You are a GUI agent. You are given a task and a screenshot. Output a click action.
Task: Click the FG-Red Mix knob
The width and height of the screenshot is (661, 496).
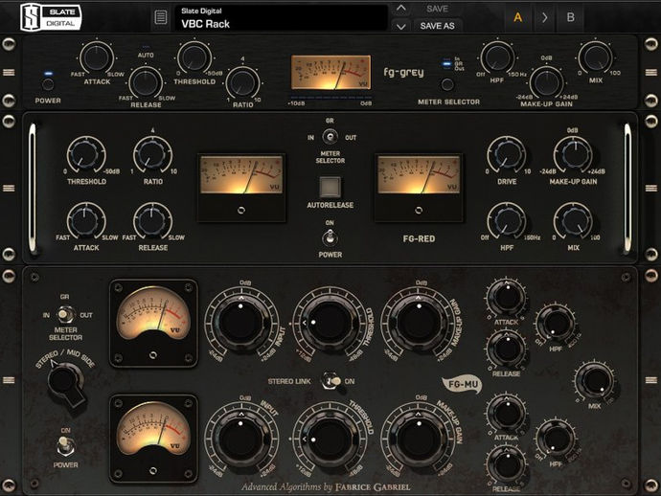pos(573,221)
